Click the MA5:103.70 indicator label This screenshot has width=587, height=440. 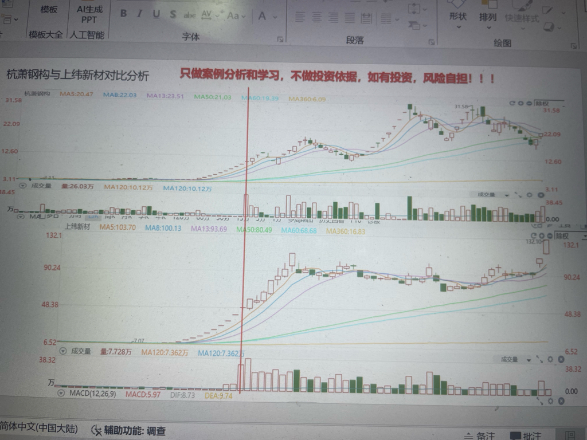(118, 227)
